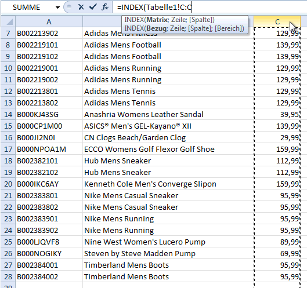Select cell B000KJ43SG
The width and height of the screenshot is (307, 288).
[x=49, y=114]
